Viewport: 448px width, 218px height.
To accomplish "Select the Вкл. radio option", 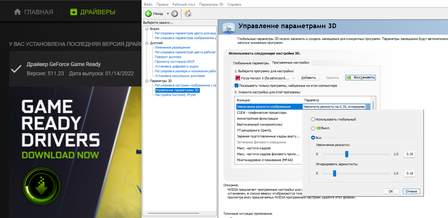I will [x=313, y=138].
